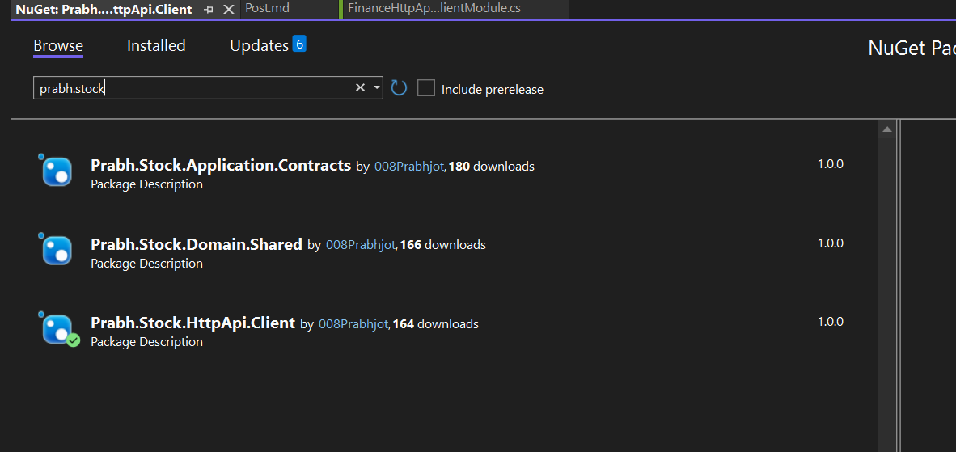
Task: Select Prabh.Stock.Domain.Shared package title
Action: click(x=197, y=244)
